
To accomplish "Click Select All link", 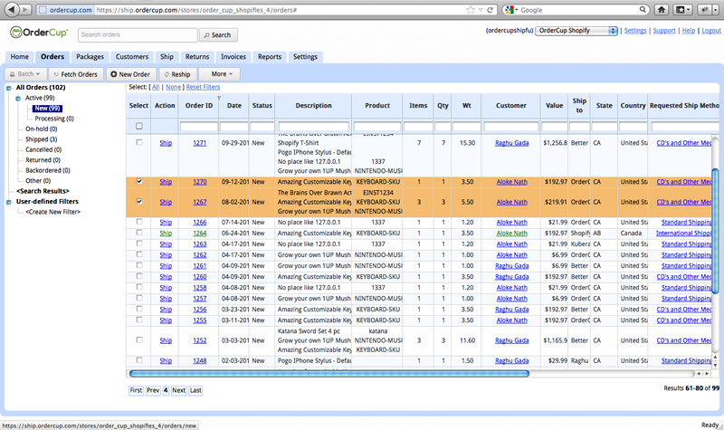I will (156, 87).
